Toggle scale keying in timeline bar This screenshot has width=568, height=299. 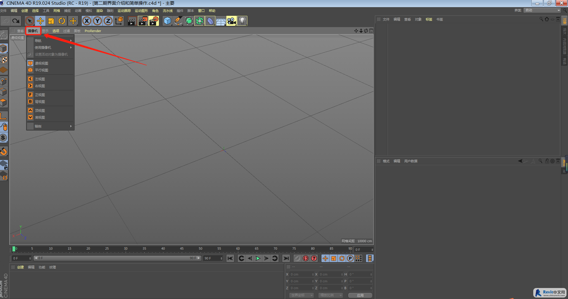334,258
